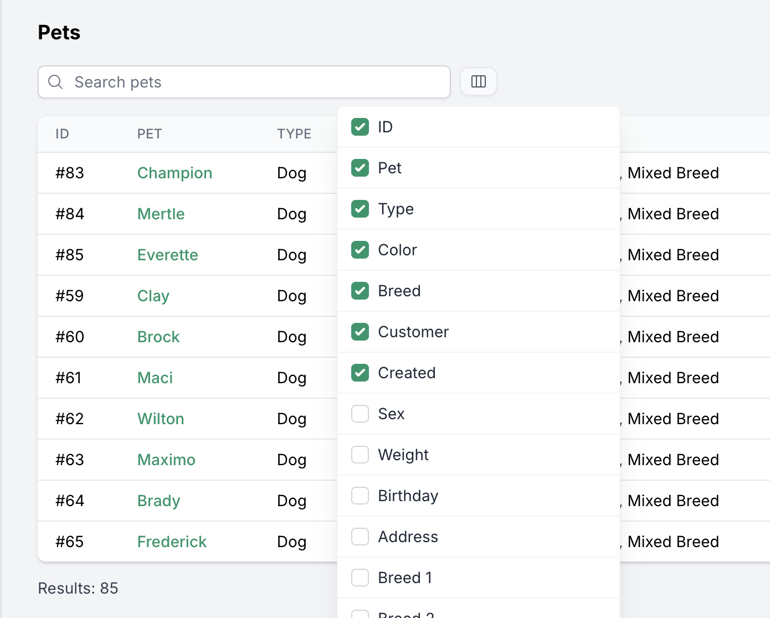Uncheck the Type column checkbox

pos(360,209)
